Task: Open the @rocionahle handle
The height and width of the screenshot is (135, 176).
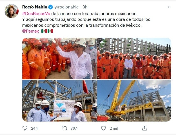Action: pyautogui.click(x=67, y=7)
